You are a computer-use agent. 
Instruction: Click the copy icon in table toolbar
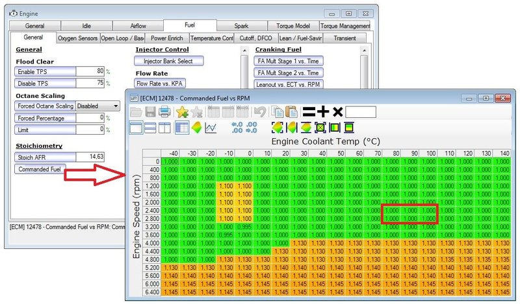pyautogui.click(x=277, y=112)
